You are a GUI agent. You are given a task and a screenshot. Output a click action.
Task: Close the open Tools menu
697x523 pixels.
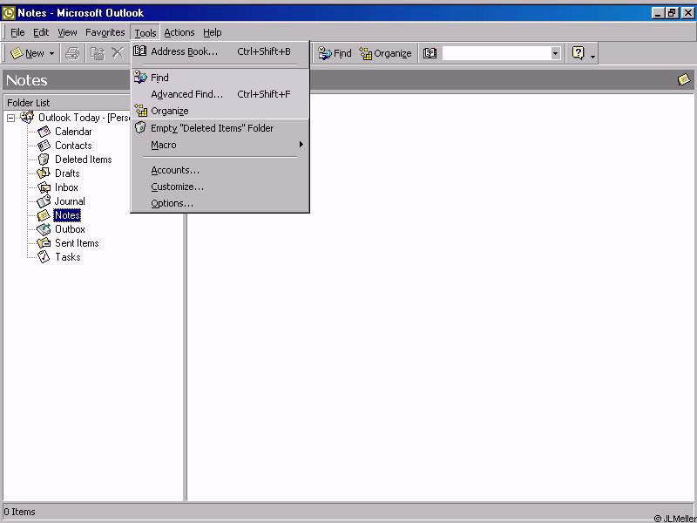point(145,33)
